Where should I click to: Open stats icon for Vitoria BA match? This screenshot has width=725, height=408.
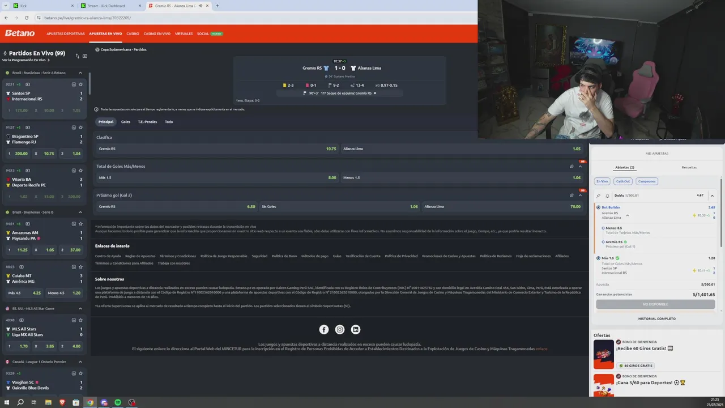[74, 171]
